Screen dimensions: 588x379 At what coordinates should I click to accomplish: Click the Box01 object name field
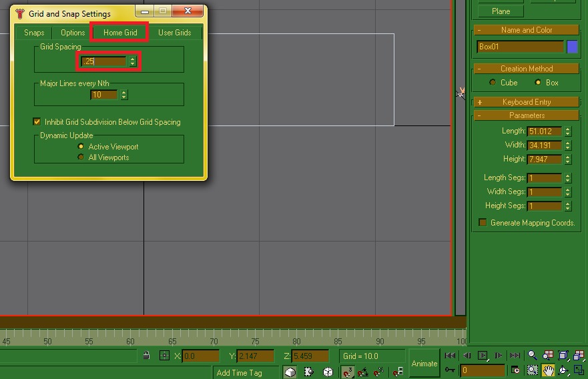pyautogui.click(x=520, y=47)
